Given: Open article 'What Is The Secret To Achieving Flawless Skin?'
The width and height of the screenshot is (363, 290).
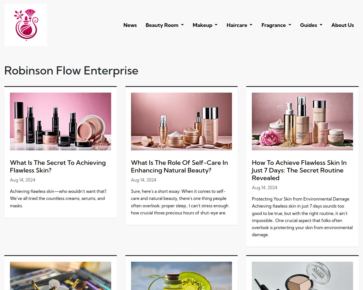Looking at the screenshot, I should [58, 167].
